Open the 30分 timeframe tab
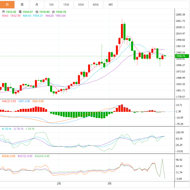The image size is (190, 190). (81, 5)
